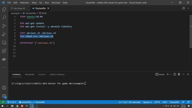192x108 pixels.
Task: Close the terminal panel
Action: point(188,74)
